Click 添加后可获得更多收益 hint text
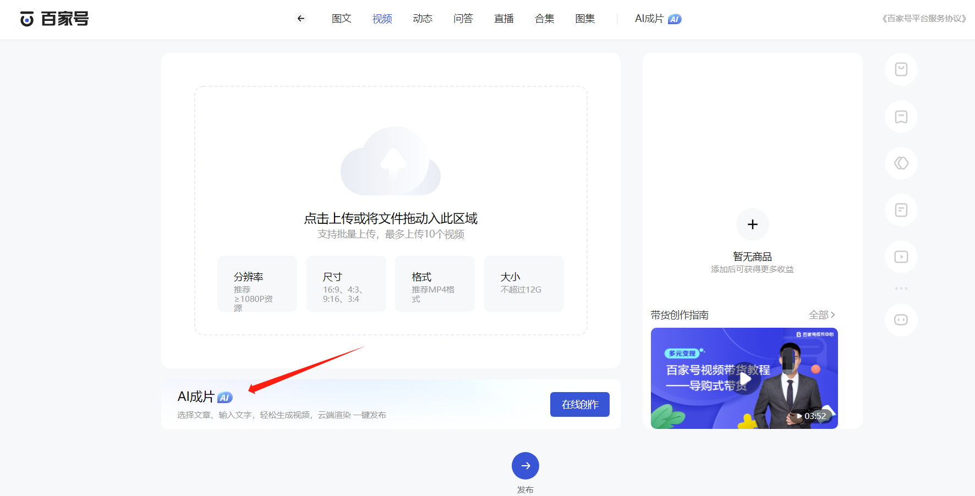 pos(752,269)
